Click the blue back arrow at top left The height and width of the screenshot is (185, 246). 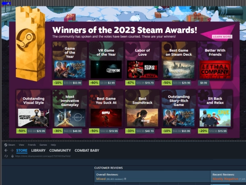[6, 3]
